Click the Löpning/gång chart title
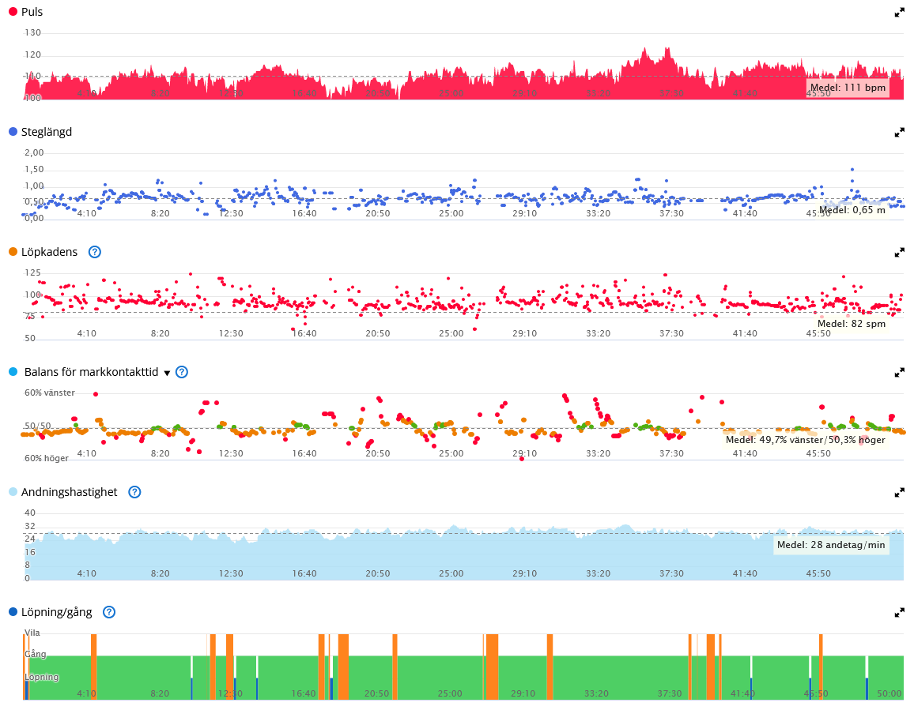This screenshot has width=914, height=710. pos(57,612)
